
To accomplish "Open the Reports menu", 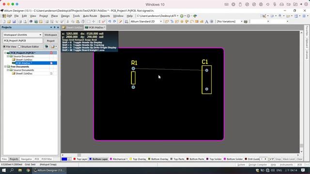I will click(105, 16).
